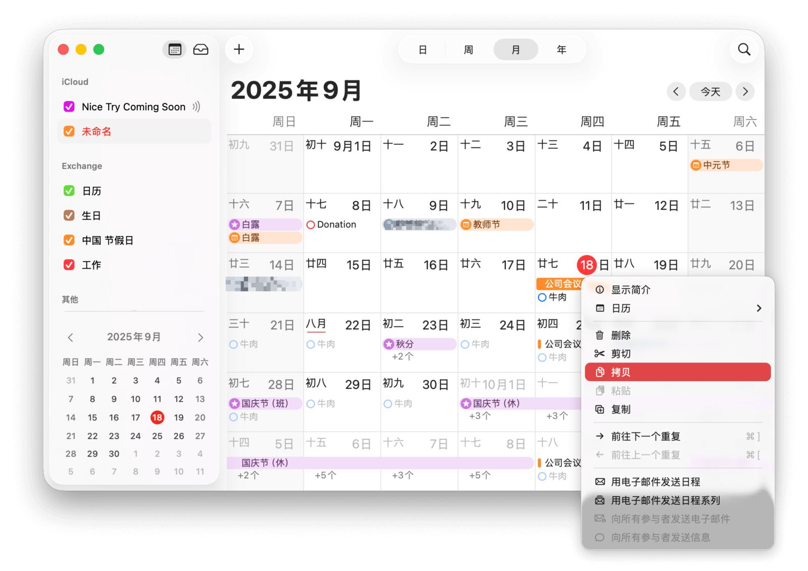
Task: Switch to the 周 view tab
Action: pyautogui.click(x=468, y=50)
